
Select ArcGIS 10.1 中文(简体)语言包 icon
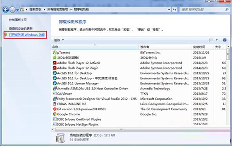54,78
